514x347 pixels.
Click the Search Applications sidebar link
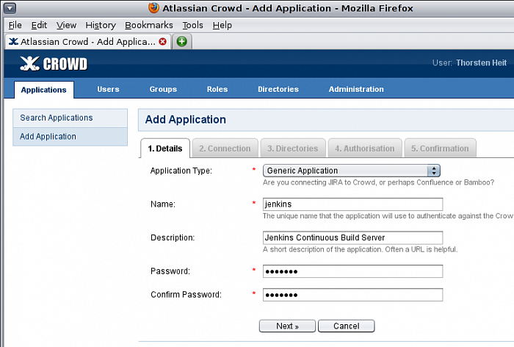[x=57, y=118]
